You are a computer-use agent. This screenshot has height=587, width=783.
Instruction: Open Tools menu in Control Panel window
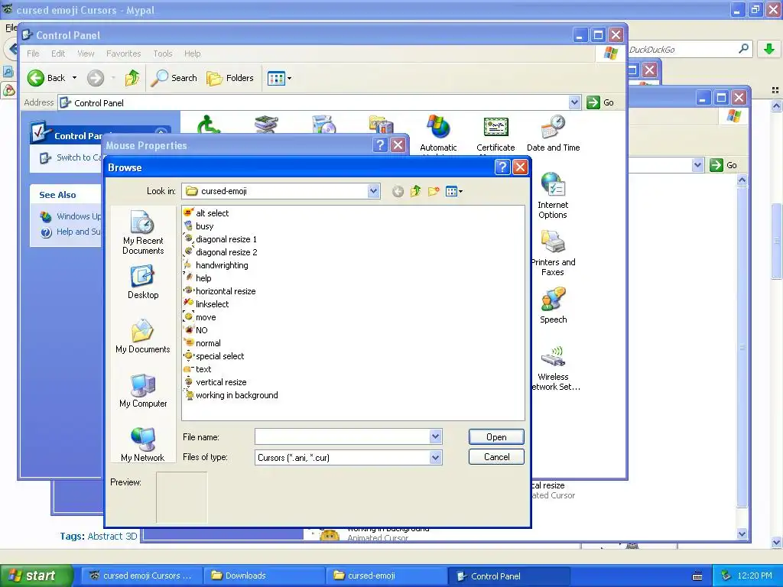point(163,54)
